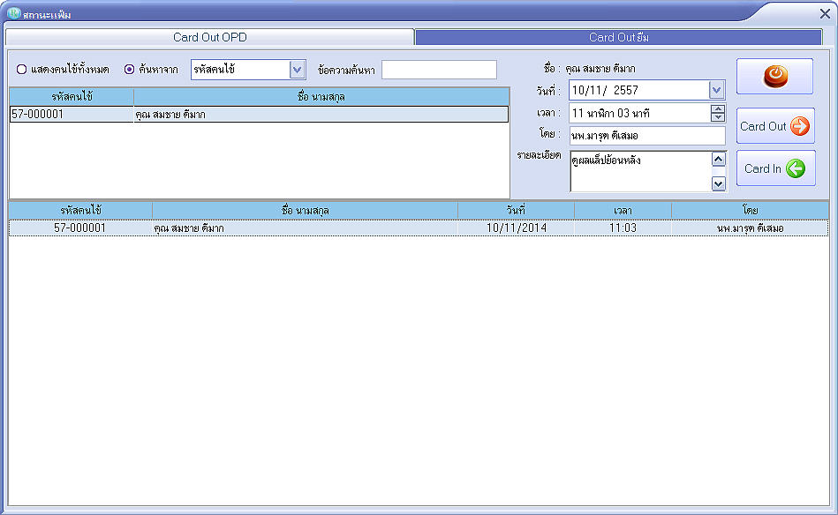Select the แสดงคนไข้ทั้งหมด radio button
Image resolution: width=838 pixels, height=515 pixels.
[21, 70]
